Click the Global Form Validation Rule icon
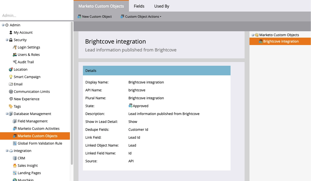311x181 pixels. [x=15, y=143]
